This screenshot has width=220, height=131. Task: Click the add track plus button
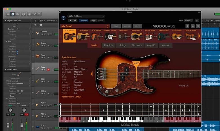tap(35, 25)
